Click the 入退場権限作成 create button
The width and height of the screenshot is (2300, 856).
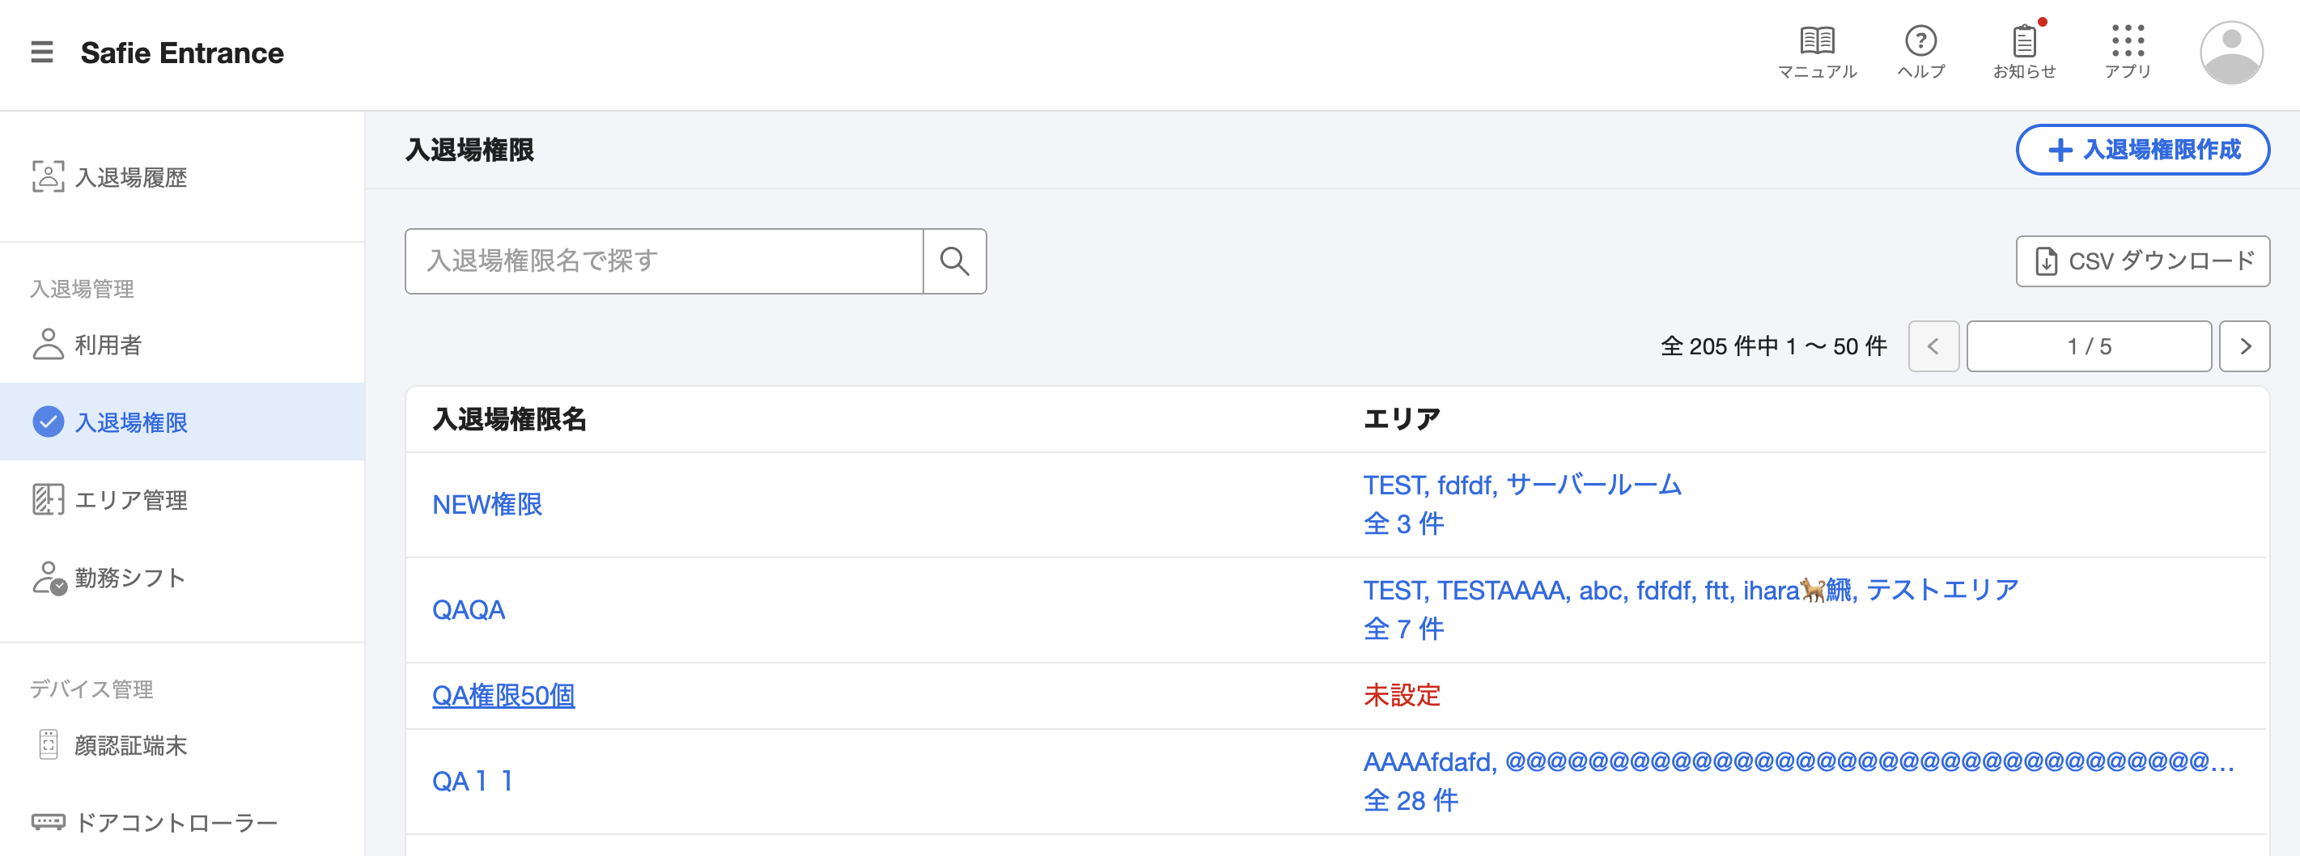[x=2143, y=150]
